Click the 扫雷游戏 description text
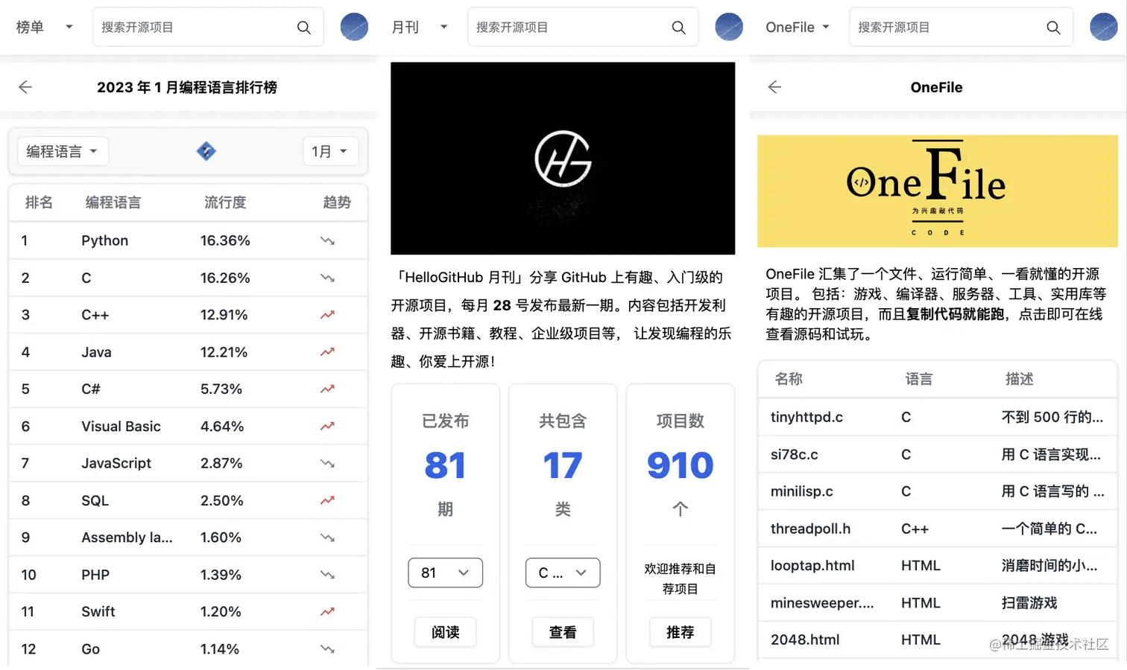This screenshot has width=1127, height=670. tap(1029, 603)
